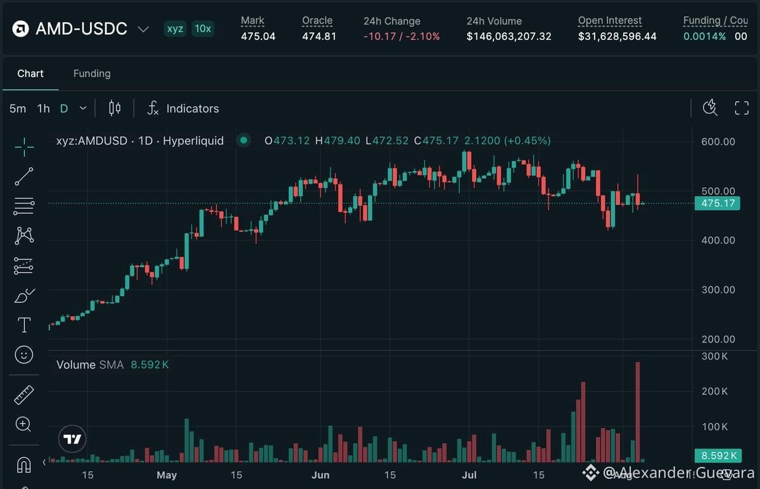Image resolution: width=760 pixels, height=489 pixels.
Task: Enter fullscreen chart mode
Action: (x=742, y=108)
